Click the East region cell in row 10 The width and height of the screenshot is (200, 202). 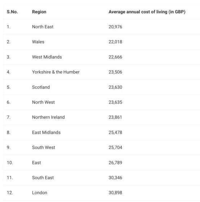point(36,163)
